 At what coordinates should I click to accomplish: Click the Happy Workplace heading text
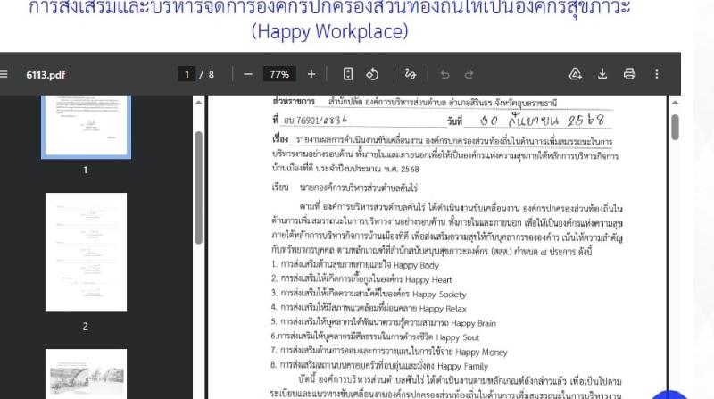click(329, 31)
